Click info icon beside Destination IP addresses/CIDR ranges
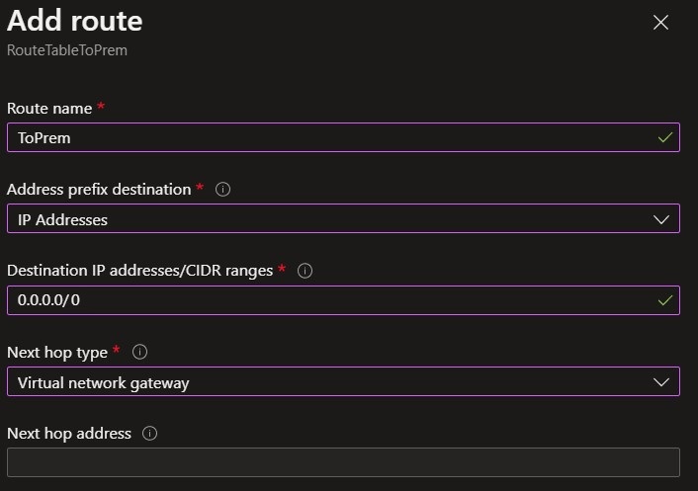 point(305,270)
